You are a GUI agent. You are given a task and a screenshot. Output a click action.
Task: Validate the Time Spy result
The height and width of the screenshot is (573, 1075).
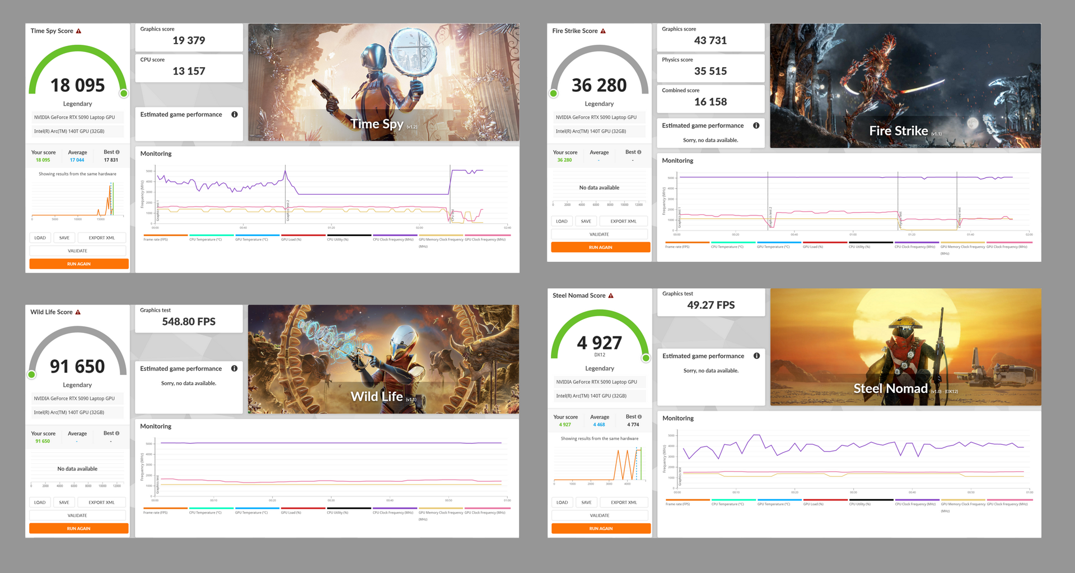[78, 251]
